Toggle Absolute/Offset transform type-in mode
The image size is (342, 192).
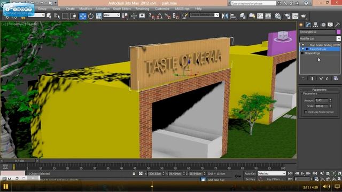click(141, 173)
